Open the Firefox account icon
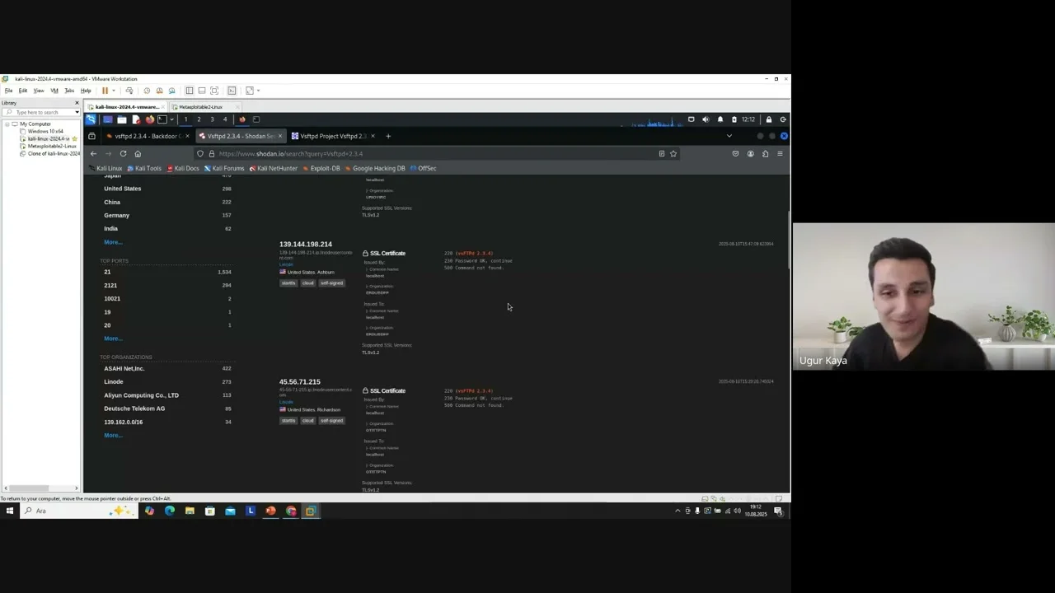Viewport: 1055px width, 593px height. tap(750, 154)
